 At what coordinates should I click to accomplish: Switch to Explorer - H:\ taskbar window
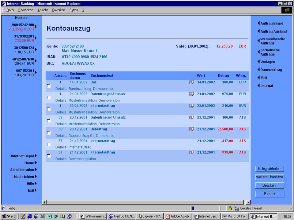tap(150, 216)
